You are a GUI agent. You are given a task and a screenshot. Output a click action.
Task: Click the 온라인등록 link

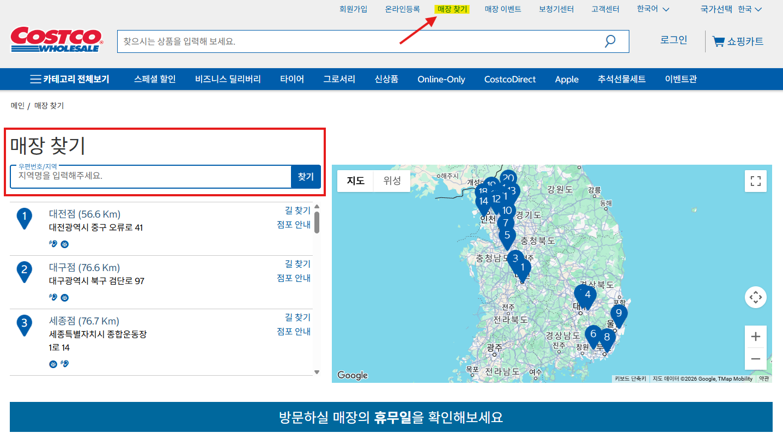pyautogui.click(x=403, y=9)
